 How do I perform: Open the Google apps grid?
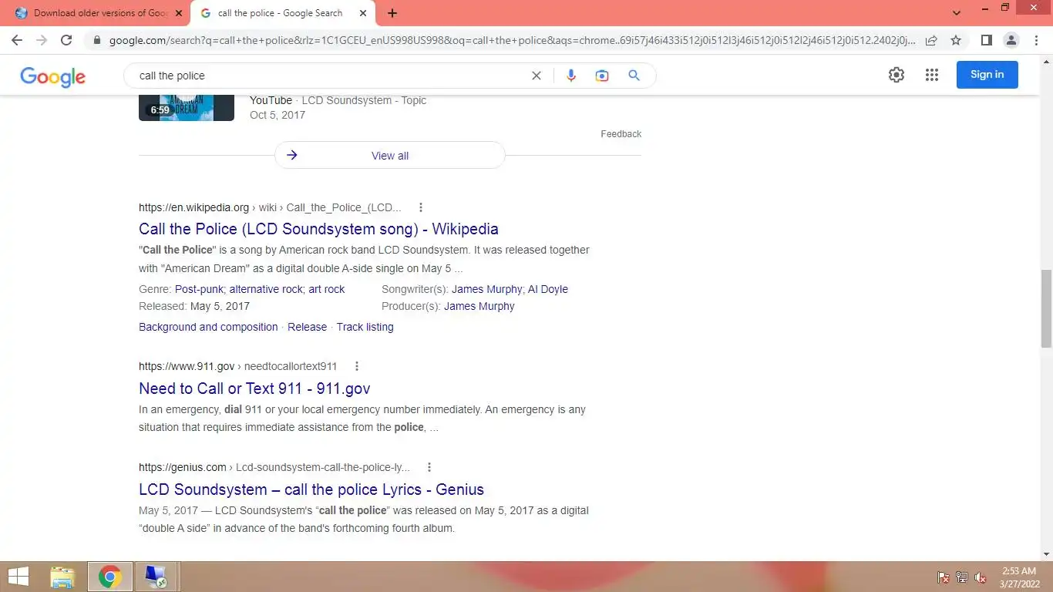pos(932,75)
